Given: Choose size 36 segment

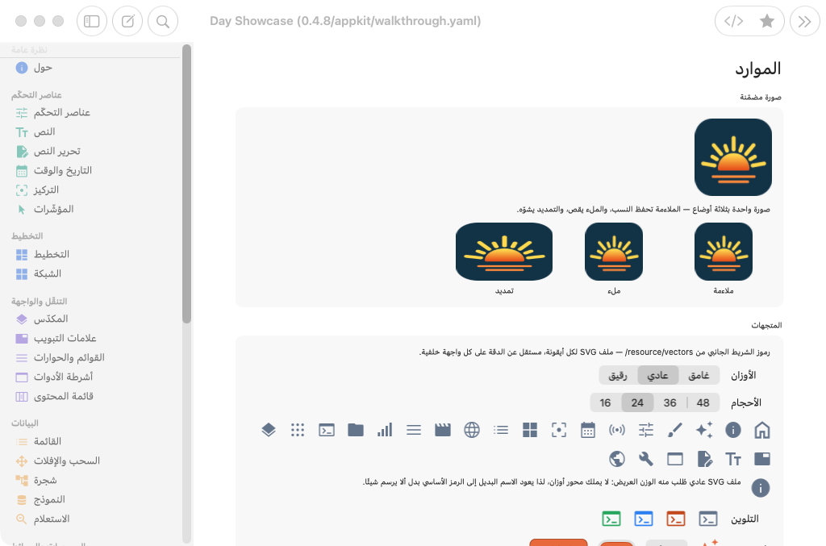Looking at the screenshot, I should [670, 402].
